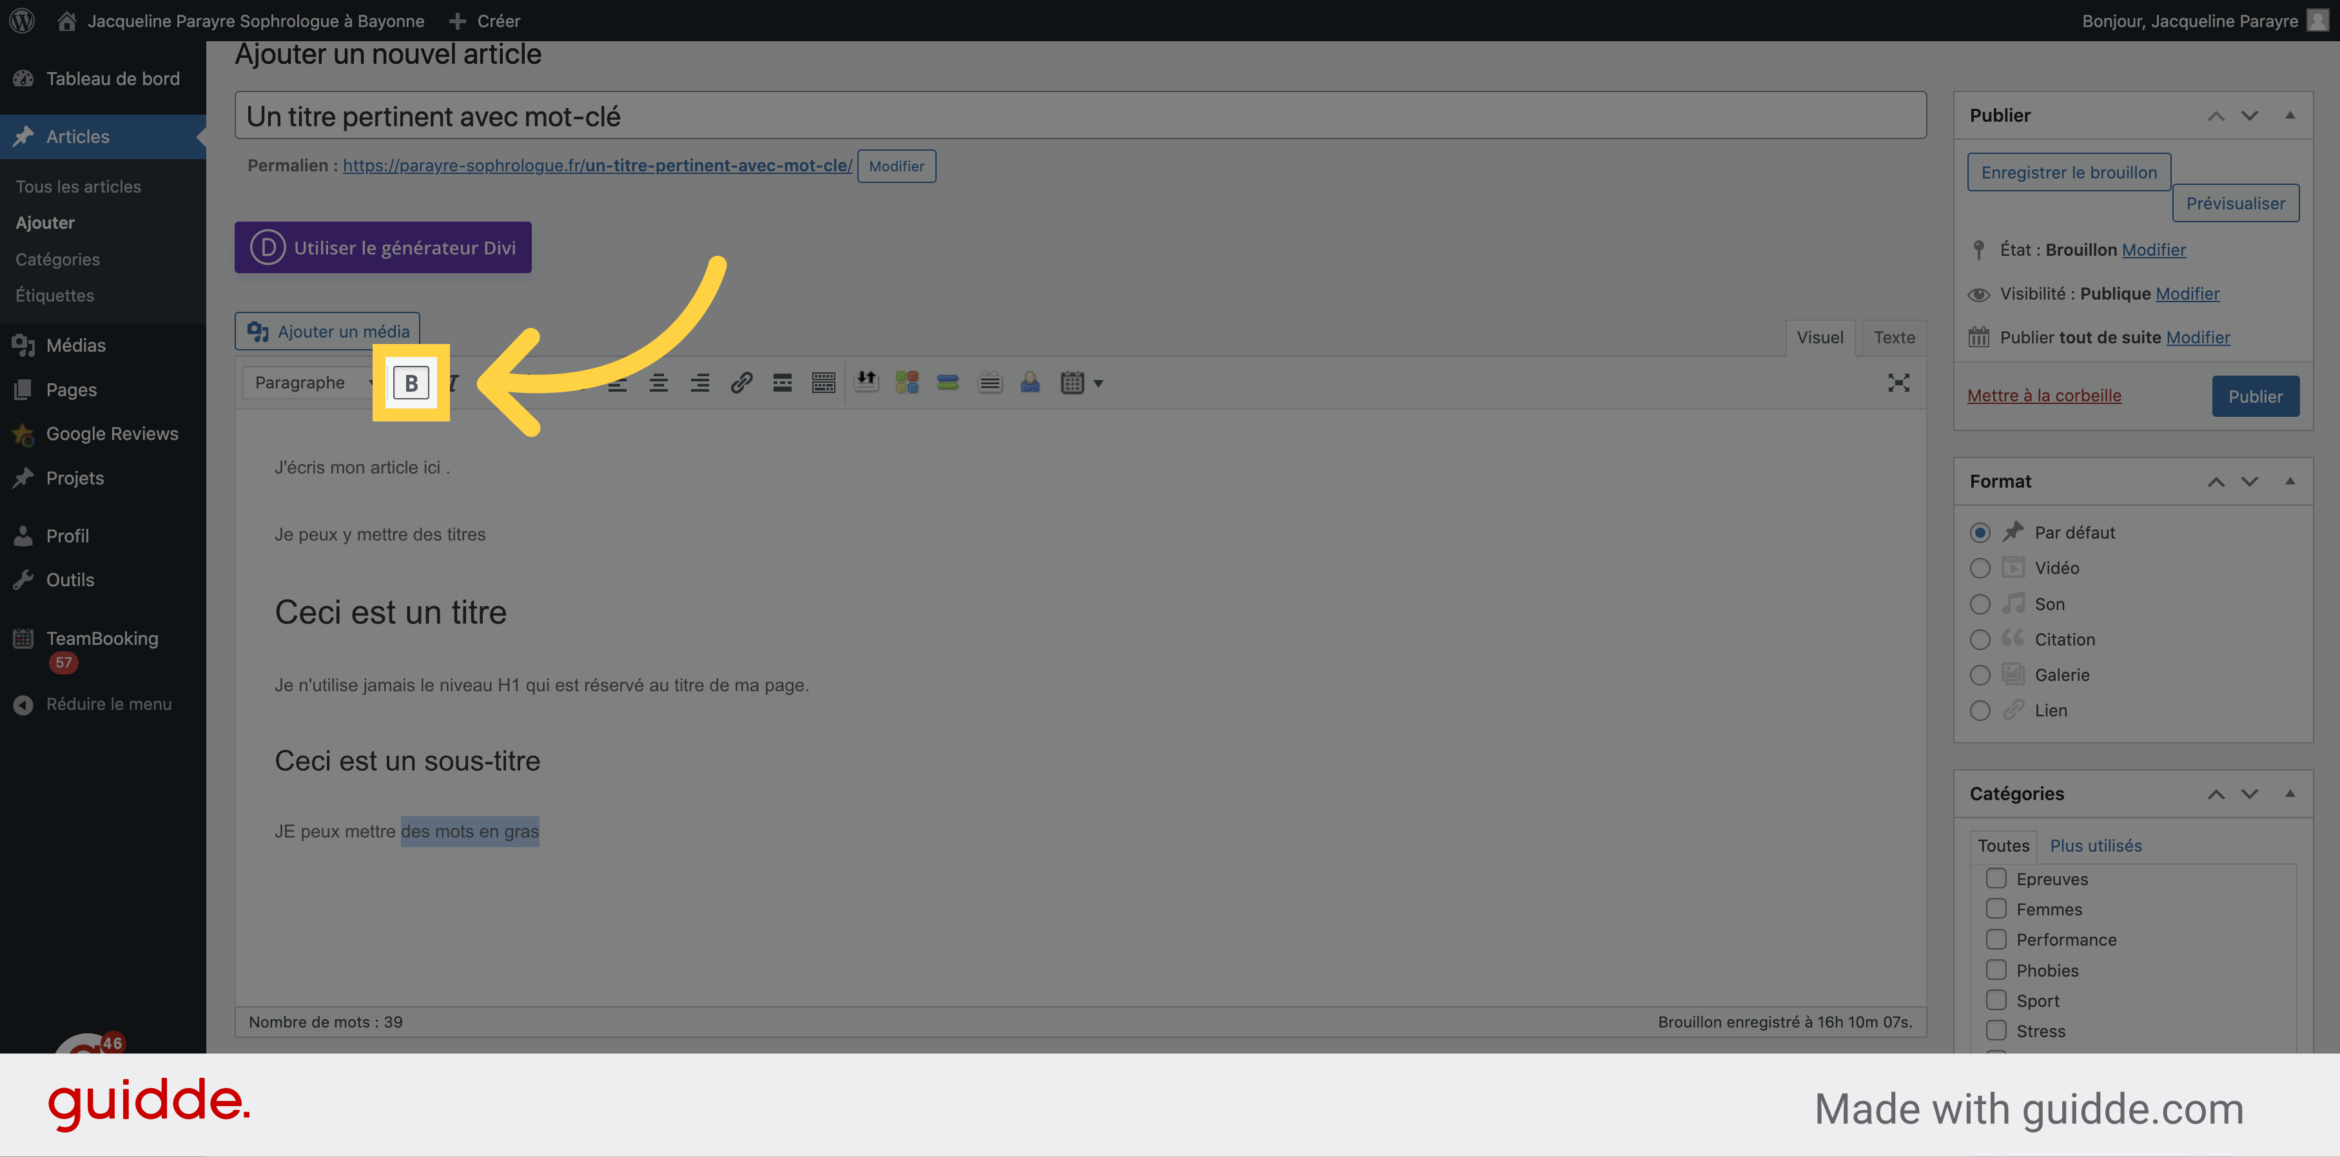Click the permalink Modifier link
2340x1157 pixels.
coord(895,166)
